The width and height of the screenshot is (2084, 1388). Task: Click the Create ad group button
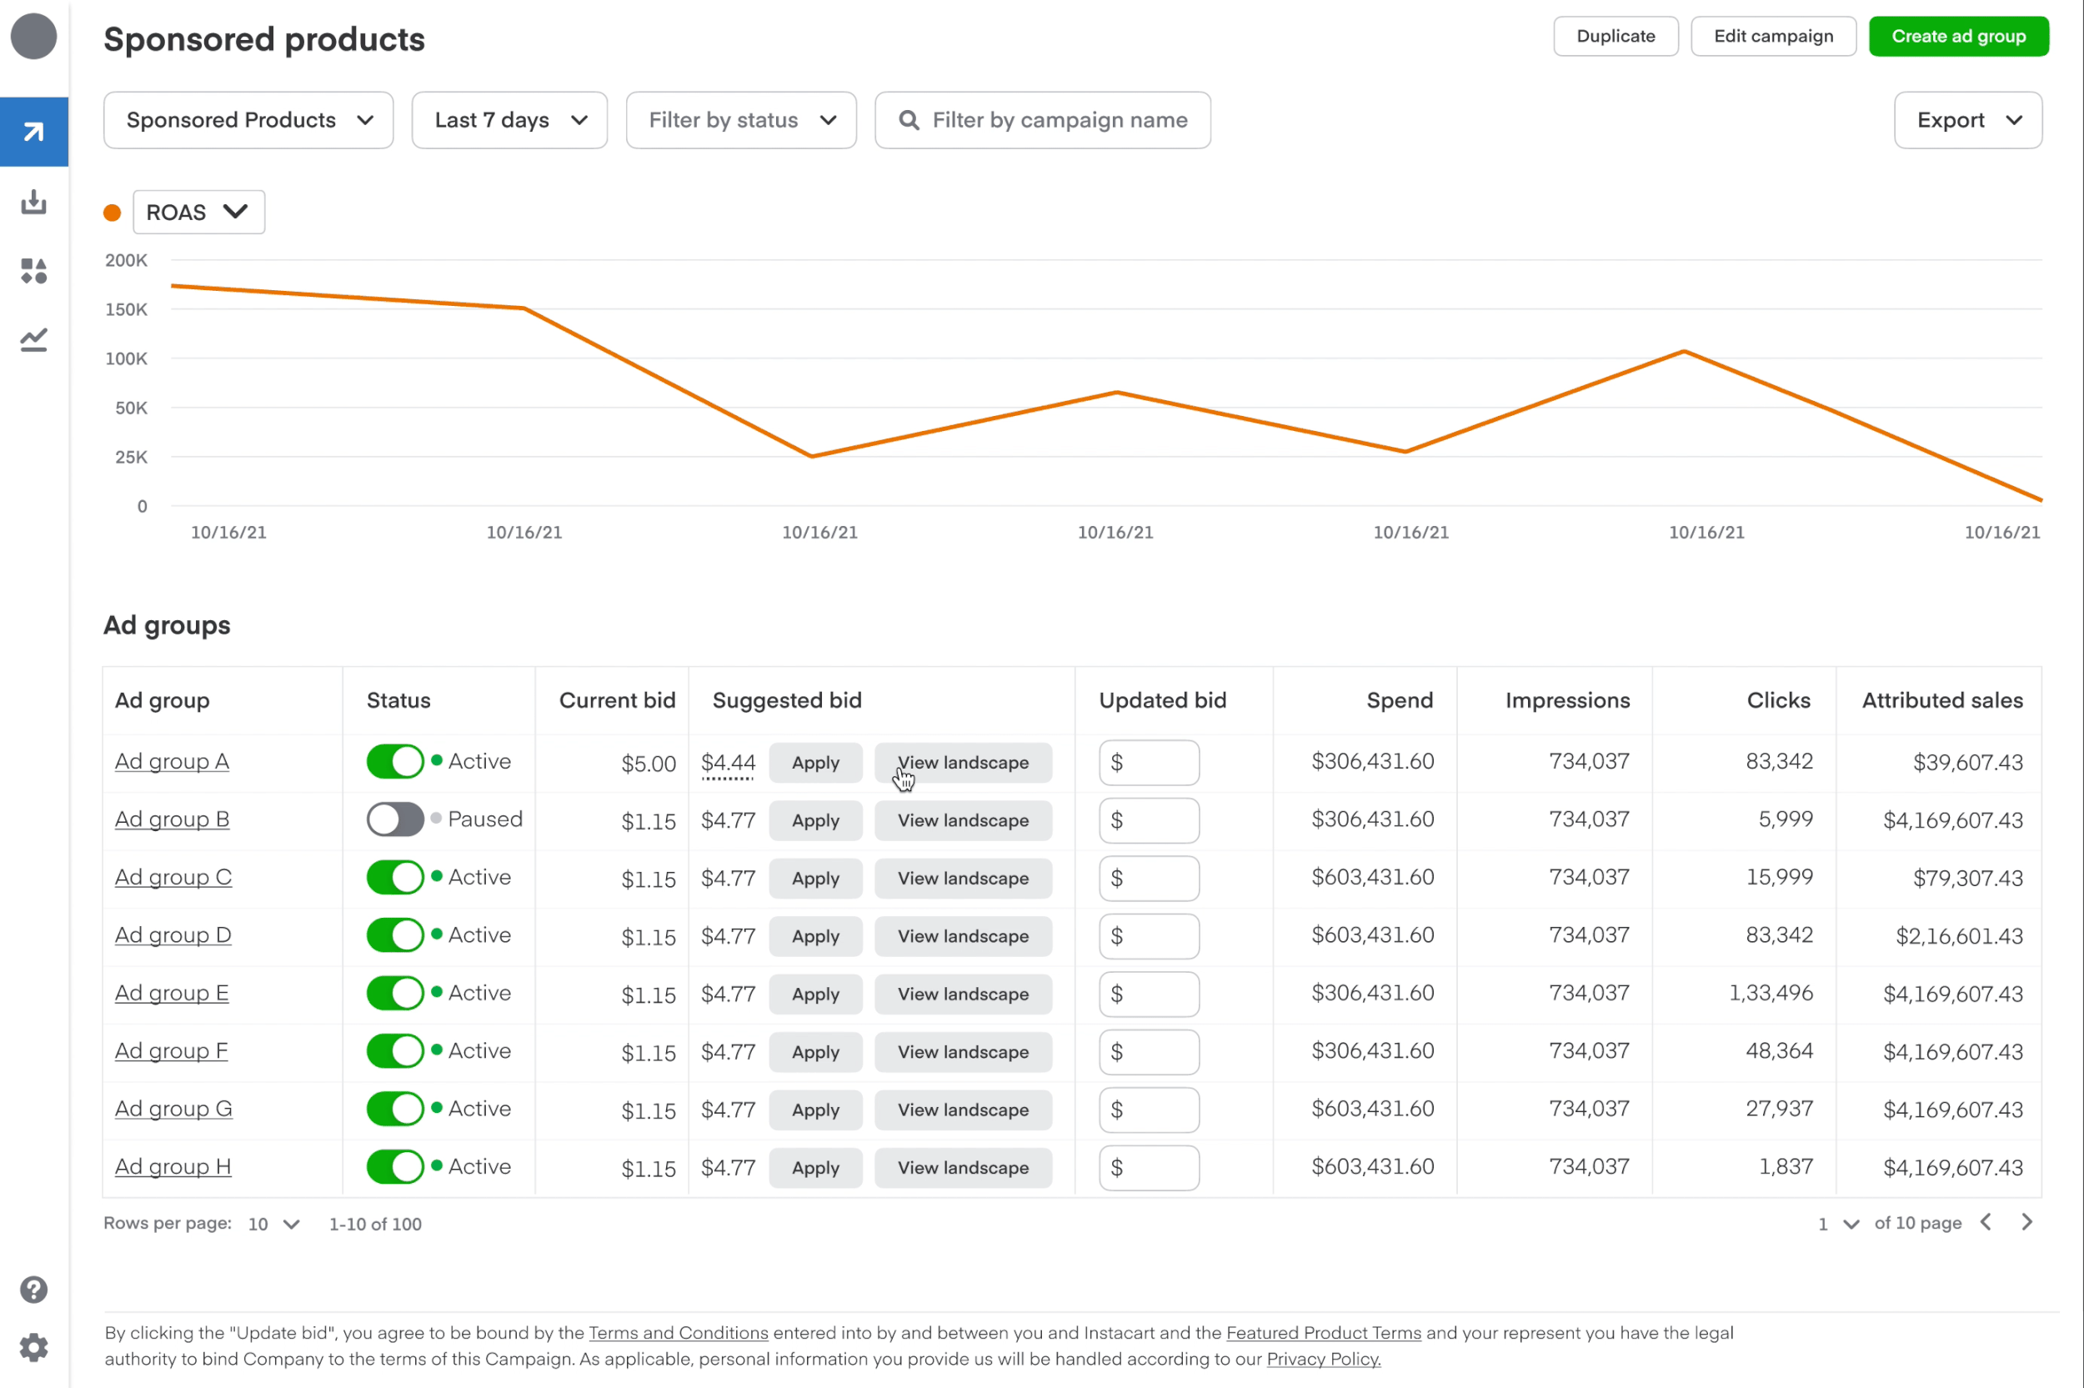point(1957,37)
